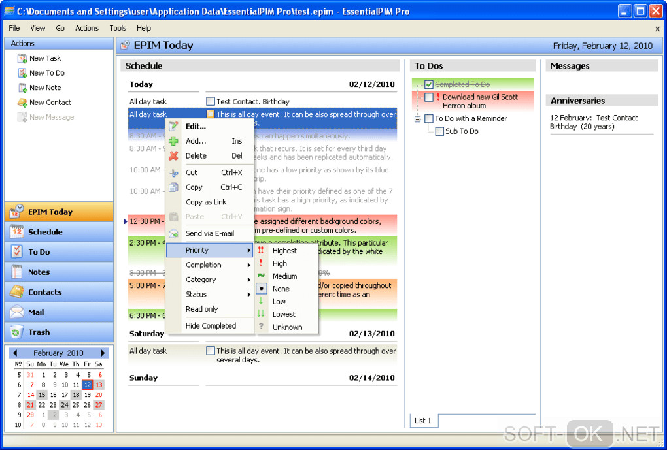
Task: Click the green down arrow Low priority icon
Action: pos(261,301)
